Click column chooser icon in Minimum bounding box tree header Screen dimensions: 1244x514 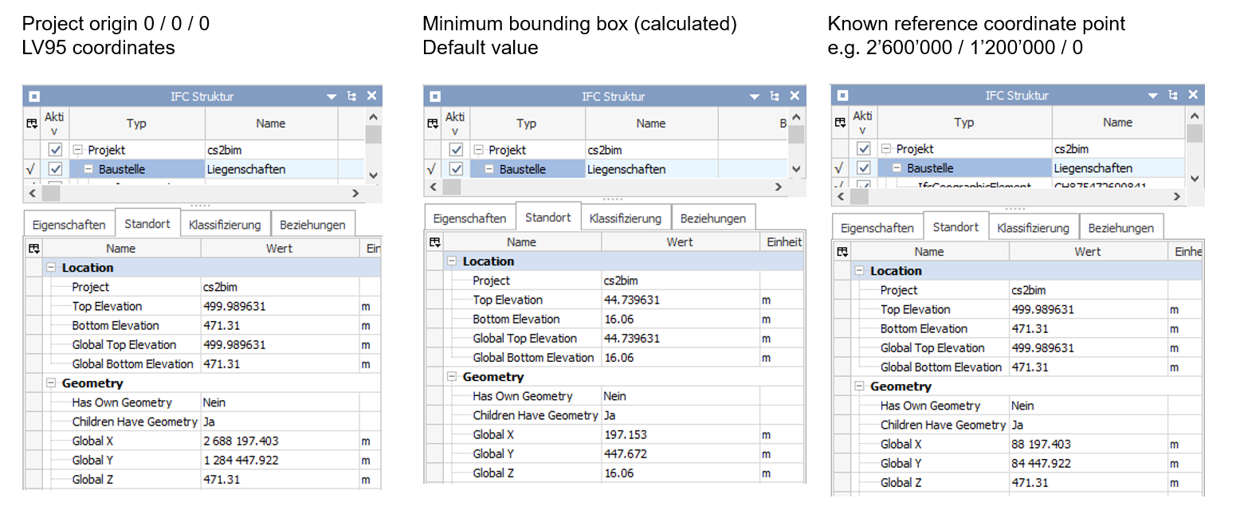click(x=432, y=124)
